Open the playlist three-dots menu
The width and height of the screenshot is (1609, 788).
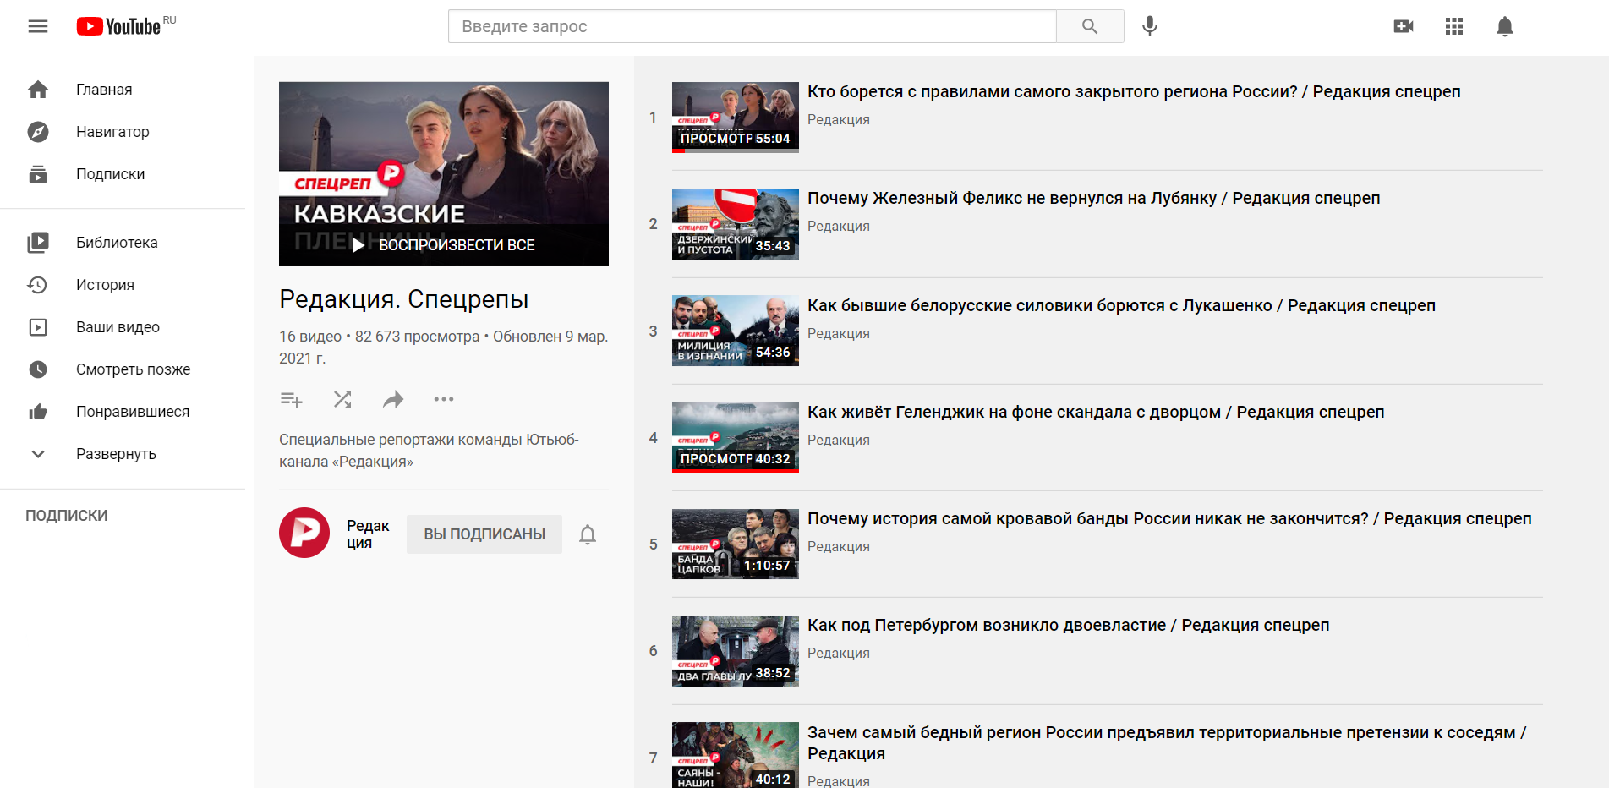(444, 399)
